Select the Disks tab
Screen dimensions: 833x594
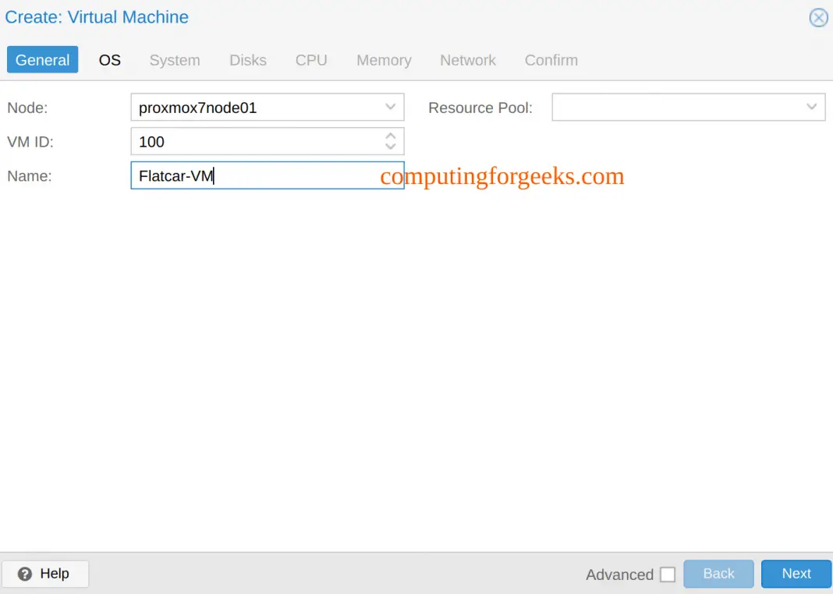pyautogui.click(x=247, y=60)
